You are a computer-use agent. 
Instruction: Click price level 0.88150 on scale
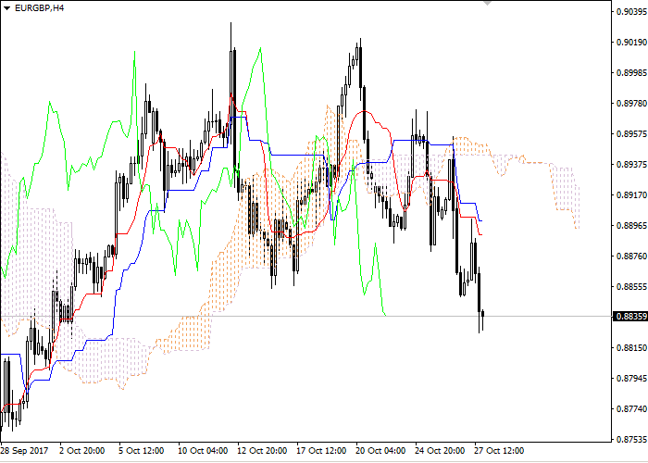click(631, 347)
